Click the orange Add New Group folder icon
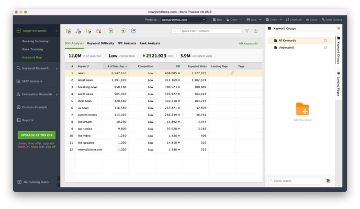 click(302, 109)
